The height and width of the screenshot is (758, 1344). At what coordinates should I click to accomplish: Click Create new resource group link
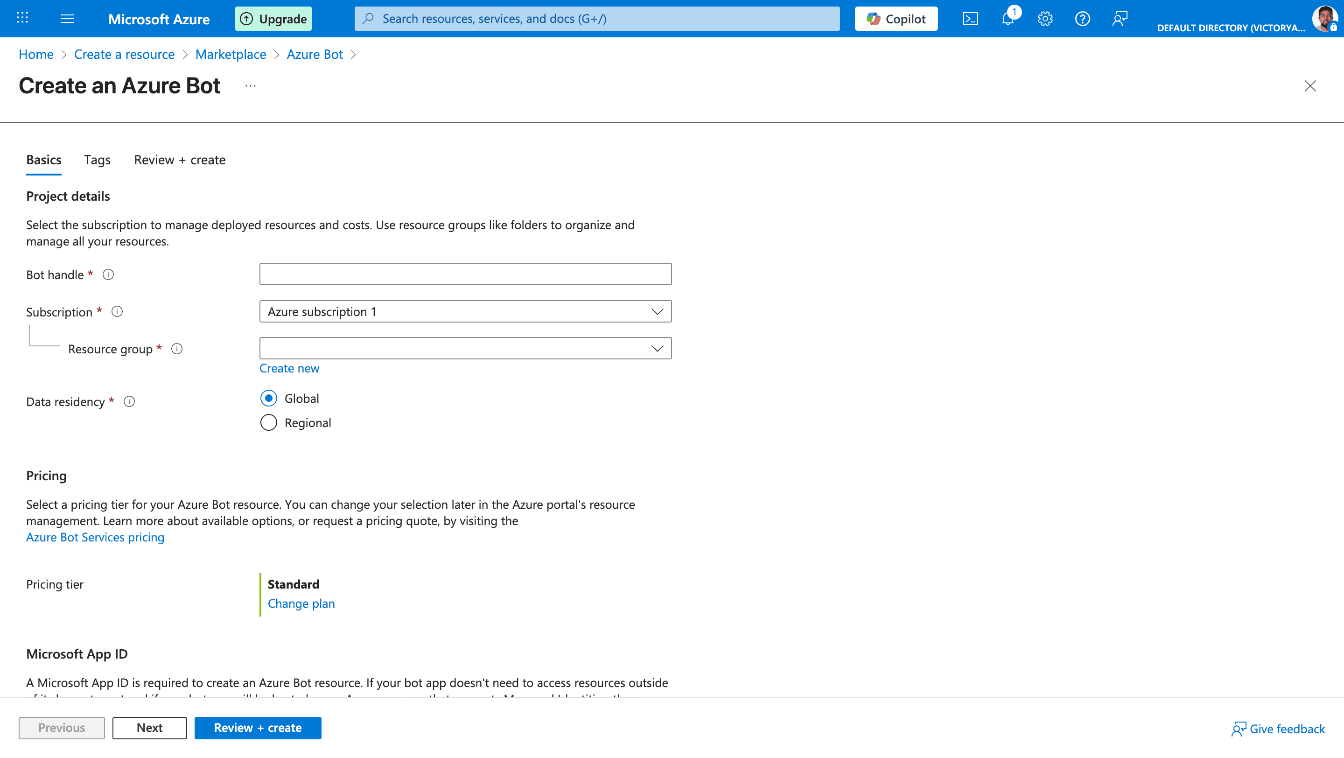click(289, 368)
